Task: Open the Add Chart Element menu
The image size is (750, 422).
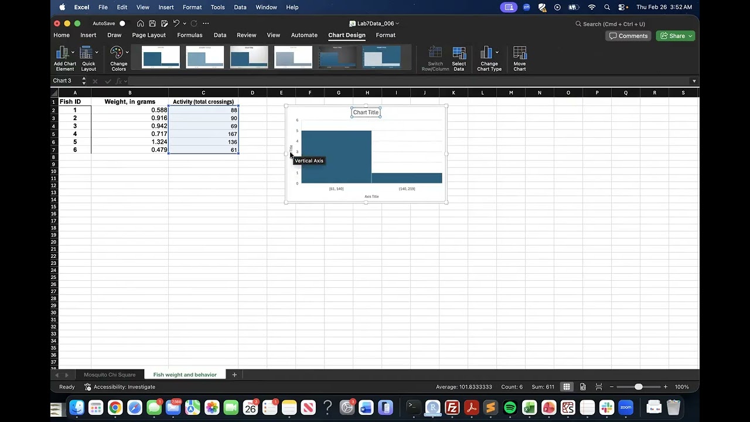Action: tap(64, 59)
